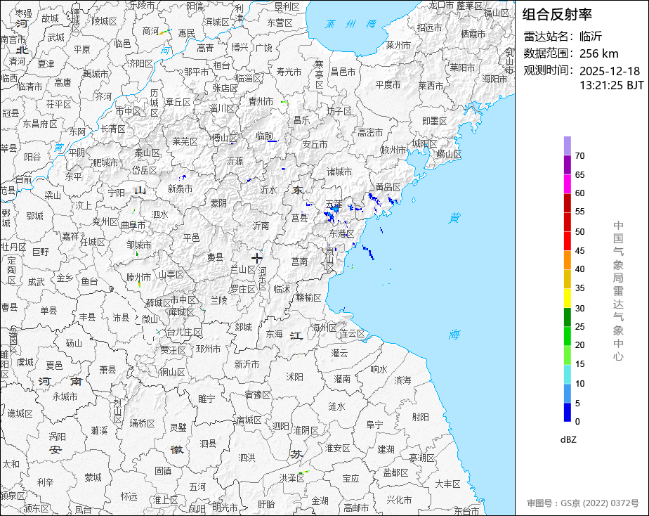
Task: Click the 平度市 label
Action: tap(388, 85)
